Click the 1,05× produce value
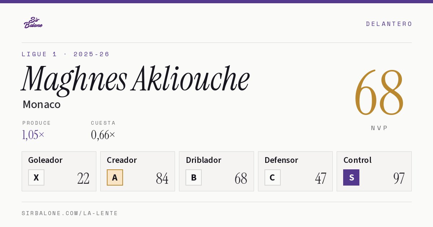The image size is (433, 227). [x=33, y=135]
